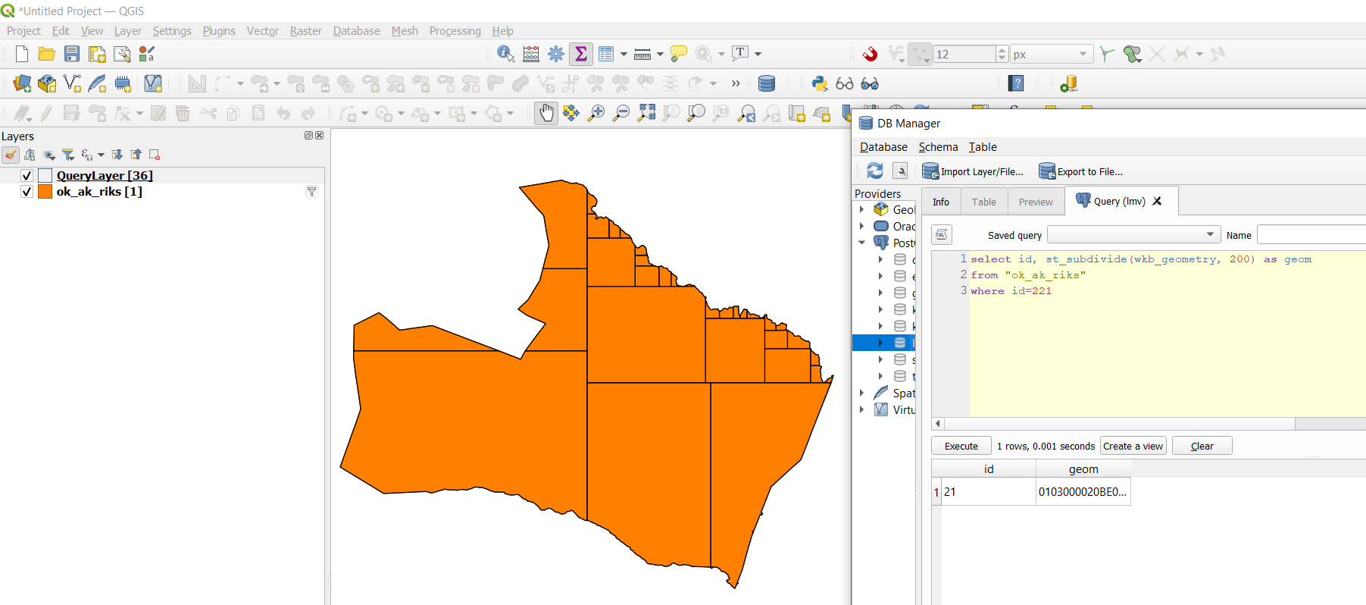Save the project with the floppy icon
Screen dimensions: 1366x605
(72, 54)
